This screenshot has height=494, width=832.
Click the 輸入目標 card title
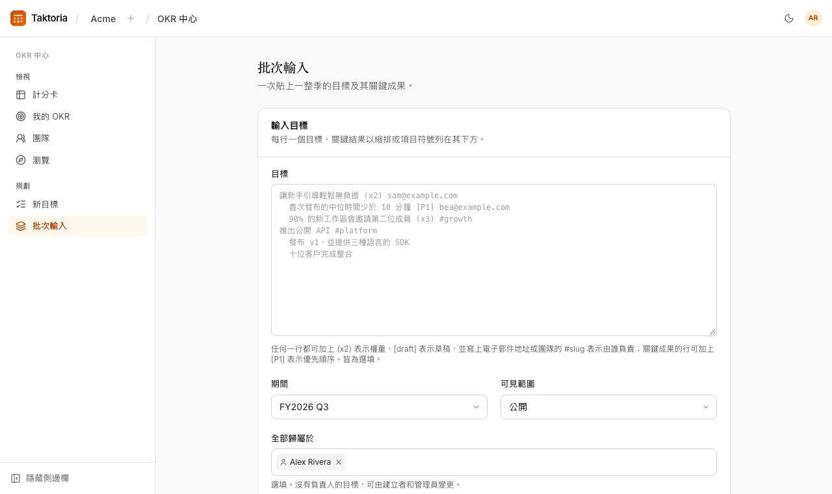click(289, 125)
